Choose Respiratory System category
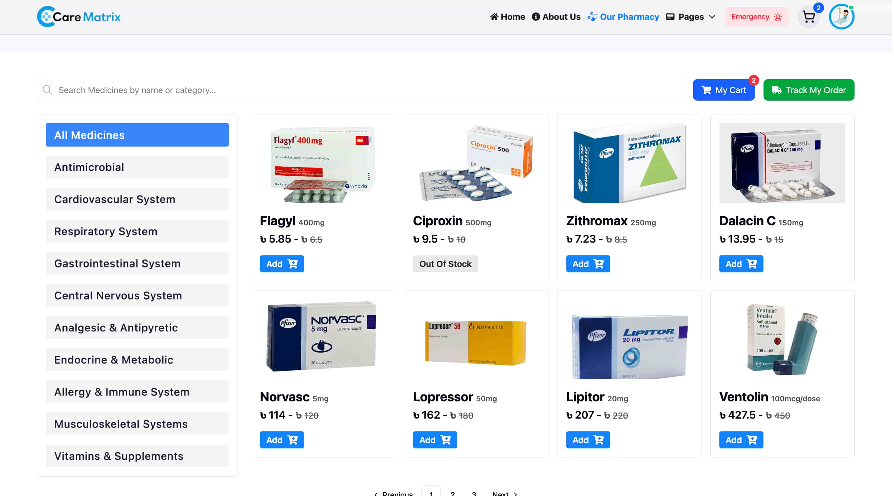 pos(137,231)
